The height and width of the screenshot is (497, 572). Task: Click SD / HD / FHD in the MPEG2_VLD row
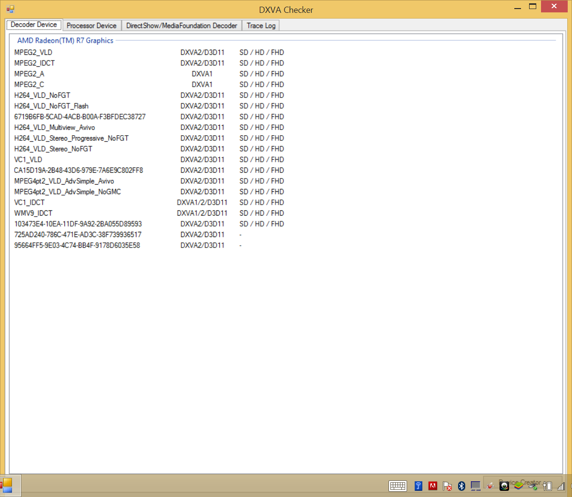pyautogui.click(x=262, y=52)
